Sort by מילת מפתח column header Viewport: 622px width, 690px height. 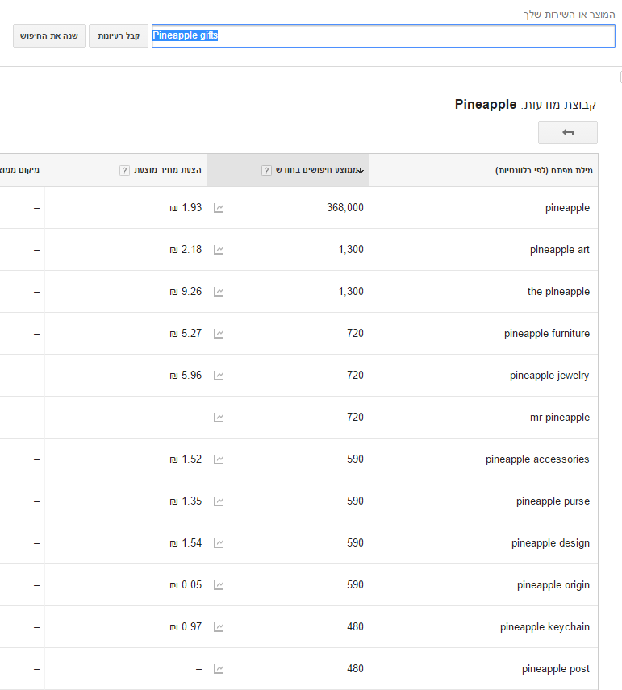[543, 171]
